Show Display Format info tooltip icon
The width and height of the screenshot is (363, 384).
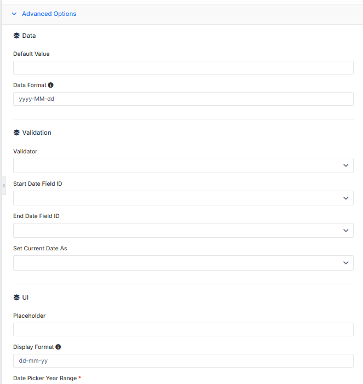click(x=58, y=347)
